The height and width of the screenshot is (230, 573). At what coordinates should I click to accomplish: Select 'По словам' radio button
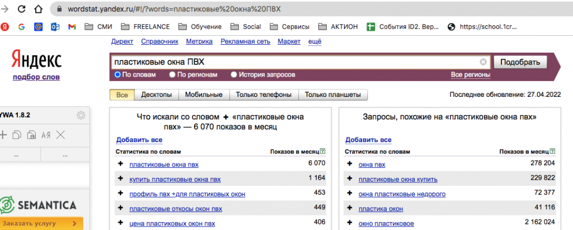(x=118, y=74)
